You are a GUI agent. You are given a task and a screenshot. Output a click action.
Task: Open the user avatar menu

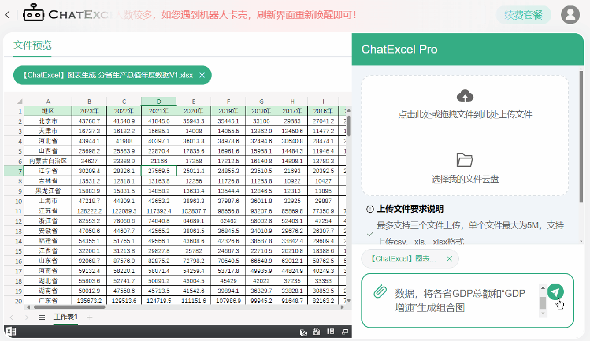pyautogui.click(x=570, y=15)
